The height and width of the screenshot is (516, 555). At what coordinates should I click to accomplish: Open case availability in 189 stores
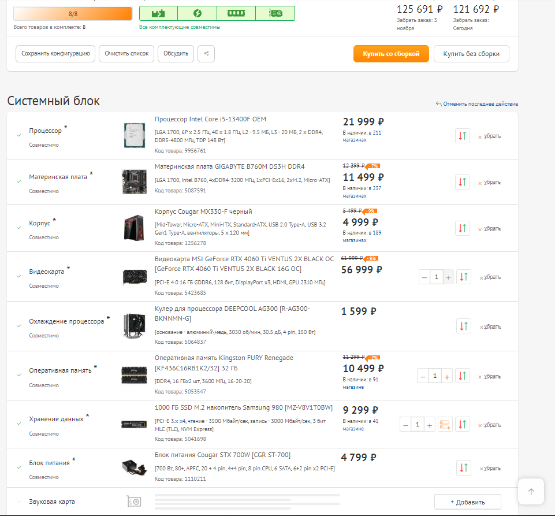362,236
